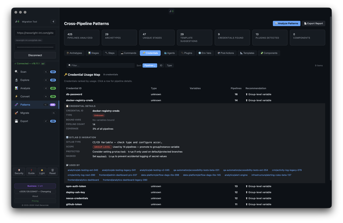Screen dimensions: 343x223
Task: Click the Disconnect button
Action: click(35, 55)
